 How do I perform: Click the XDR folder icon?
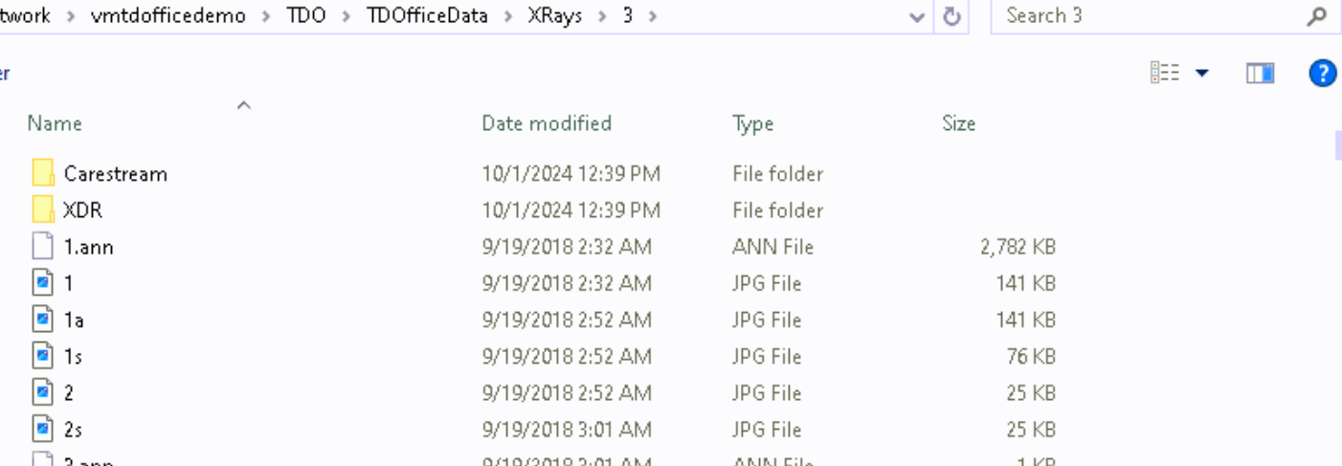[x=43, y=210]
